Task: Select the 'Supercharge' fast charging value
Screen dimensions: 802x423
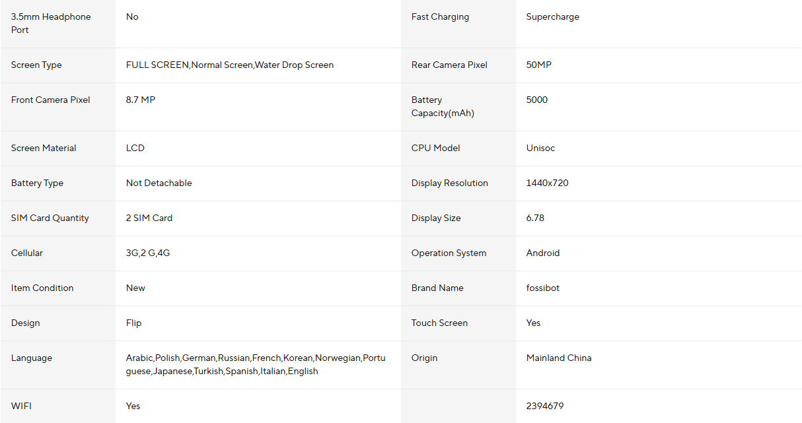Action: tap(552, 16)
